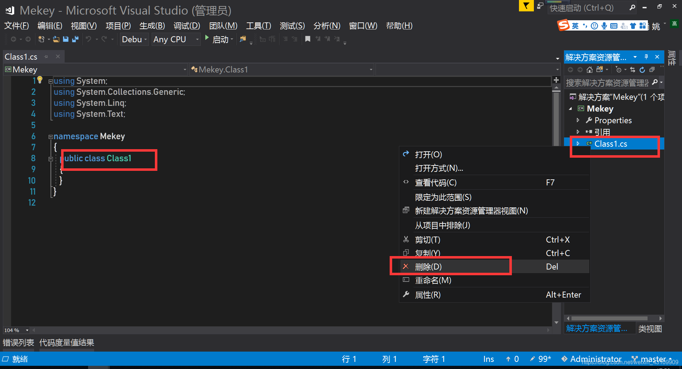Open the 文件(F) menu
The height and width of the screenshot is (369, 682).
[x=17, y=26]
